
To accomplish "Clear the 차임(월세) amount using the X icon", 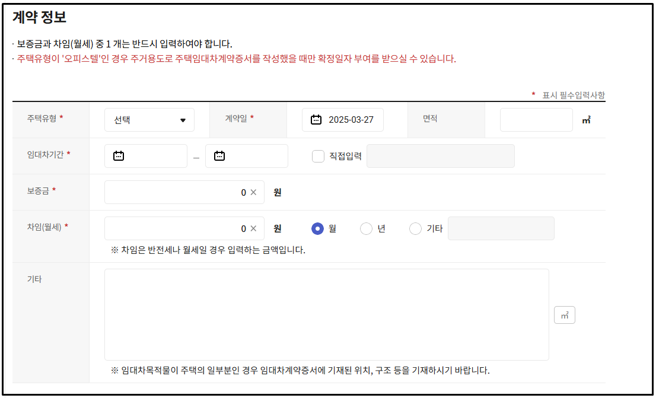I will click(x=254, y=228).
